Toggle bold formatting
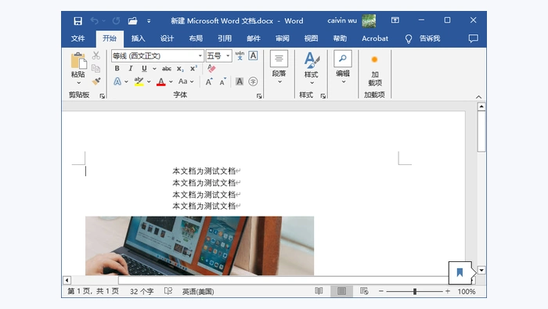Screen dimensions: 548x309 click(117, 68)
